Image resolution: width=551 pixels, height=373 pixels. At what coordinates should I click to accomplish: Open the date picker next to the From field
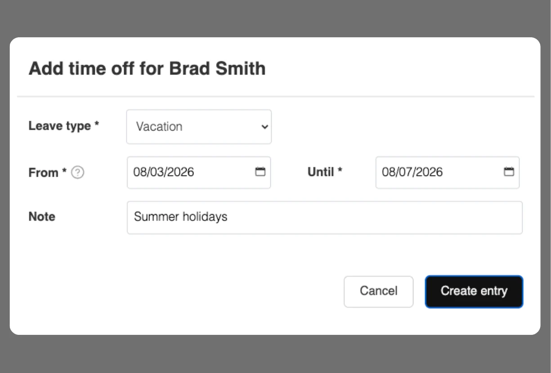(x=260, y=172)
